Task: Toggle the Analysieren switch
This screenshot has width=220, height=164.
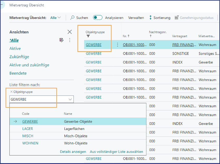Action: click(98, 18)
